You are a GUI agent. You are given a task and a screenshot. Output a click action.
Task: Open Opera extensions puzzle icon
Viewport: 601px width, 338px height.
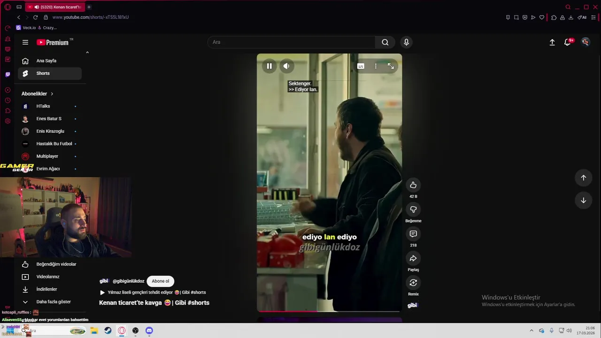pyautogui.click(x=554, y=17)
